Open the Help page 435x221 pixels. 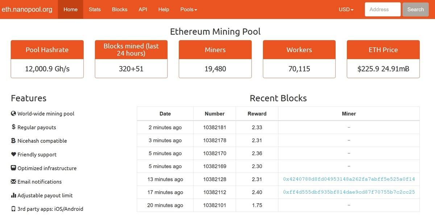point(163,9)
